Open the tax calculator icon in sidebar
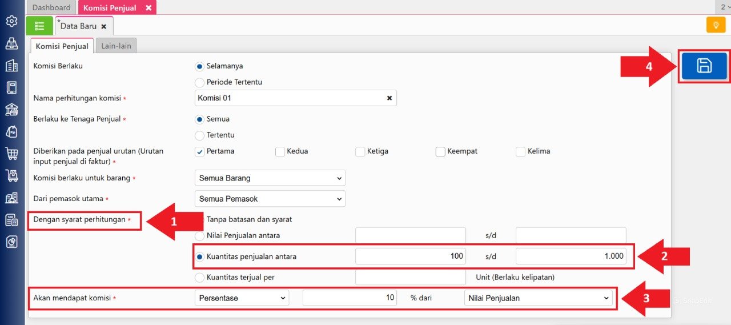This screenshot has height=325, width=731. (x=11, y=220)
